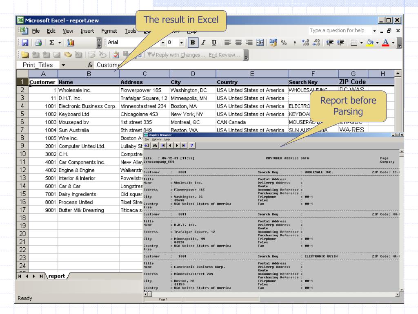This screenshot has width=418, height=314.
Task: Click the Print_Titles Name Box
Action: [x=38, y=65]
